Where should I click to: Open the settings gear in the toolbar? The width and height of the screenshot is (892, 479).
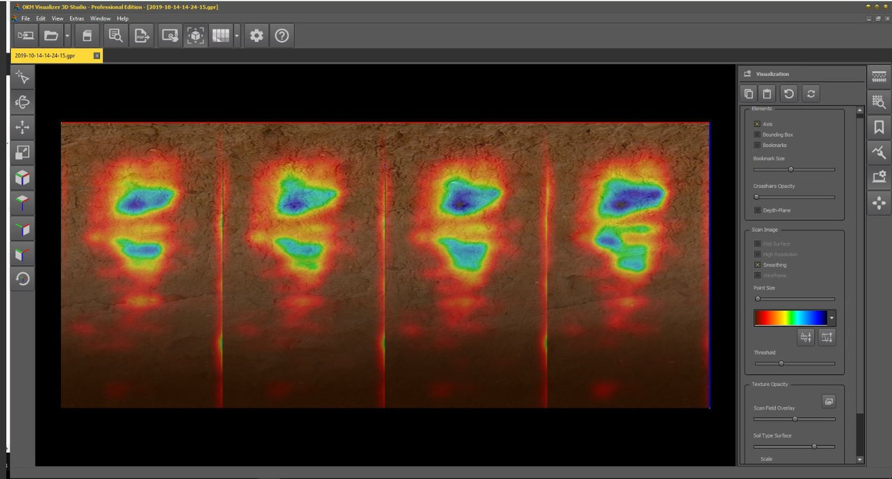click(x=256, y=36)
